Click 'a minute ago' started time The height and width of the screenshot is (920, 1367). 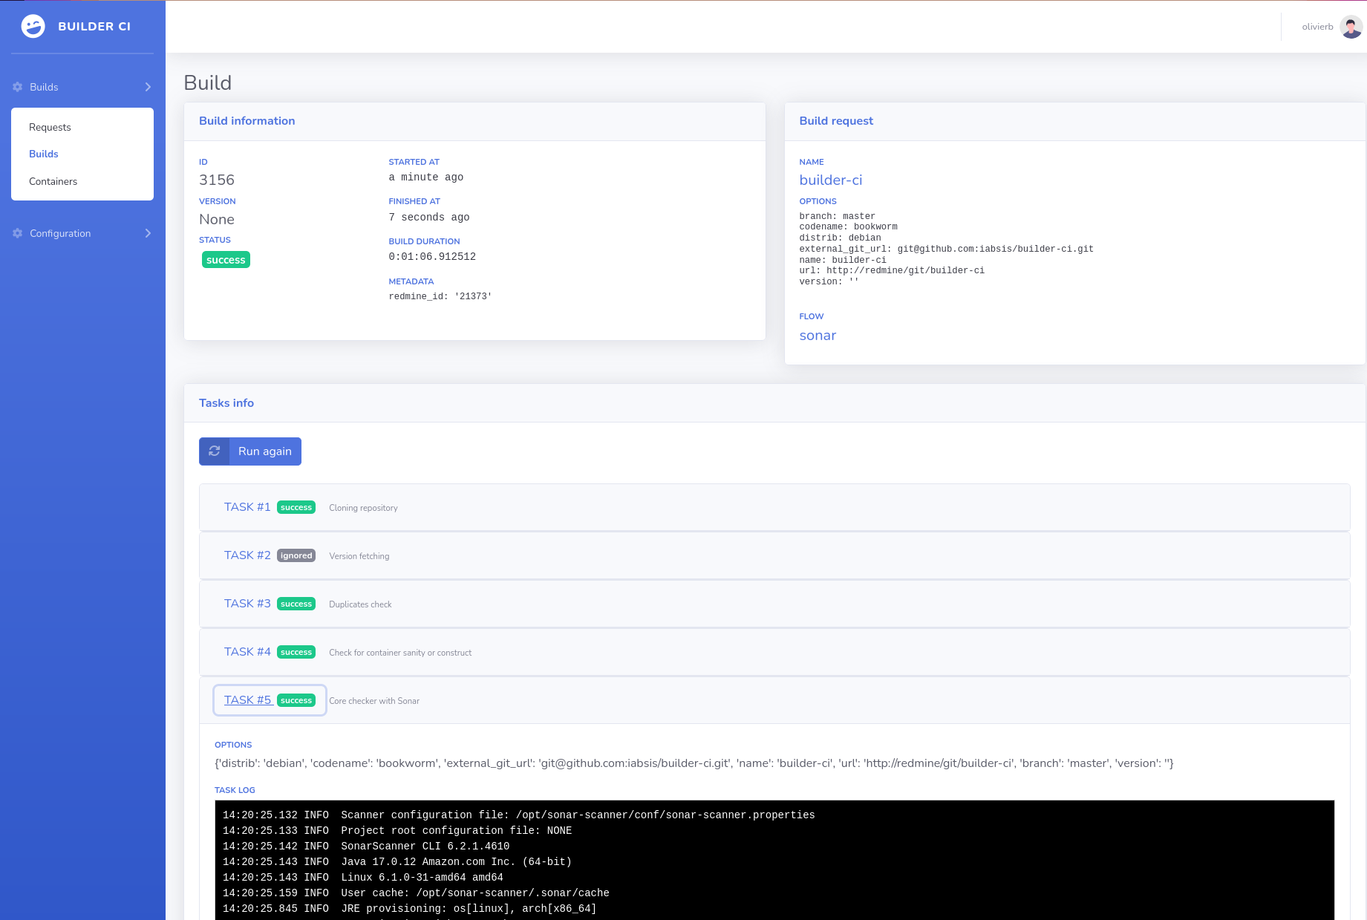(426, 177)
